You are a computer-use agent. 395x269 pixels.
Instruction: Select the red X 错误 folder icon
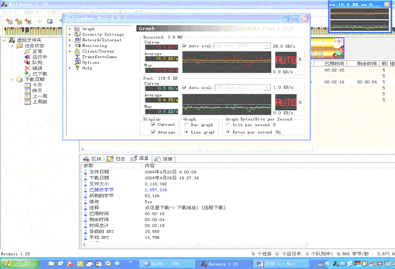tap(27, 68)
